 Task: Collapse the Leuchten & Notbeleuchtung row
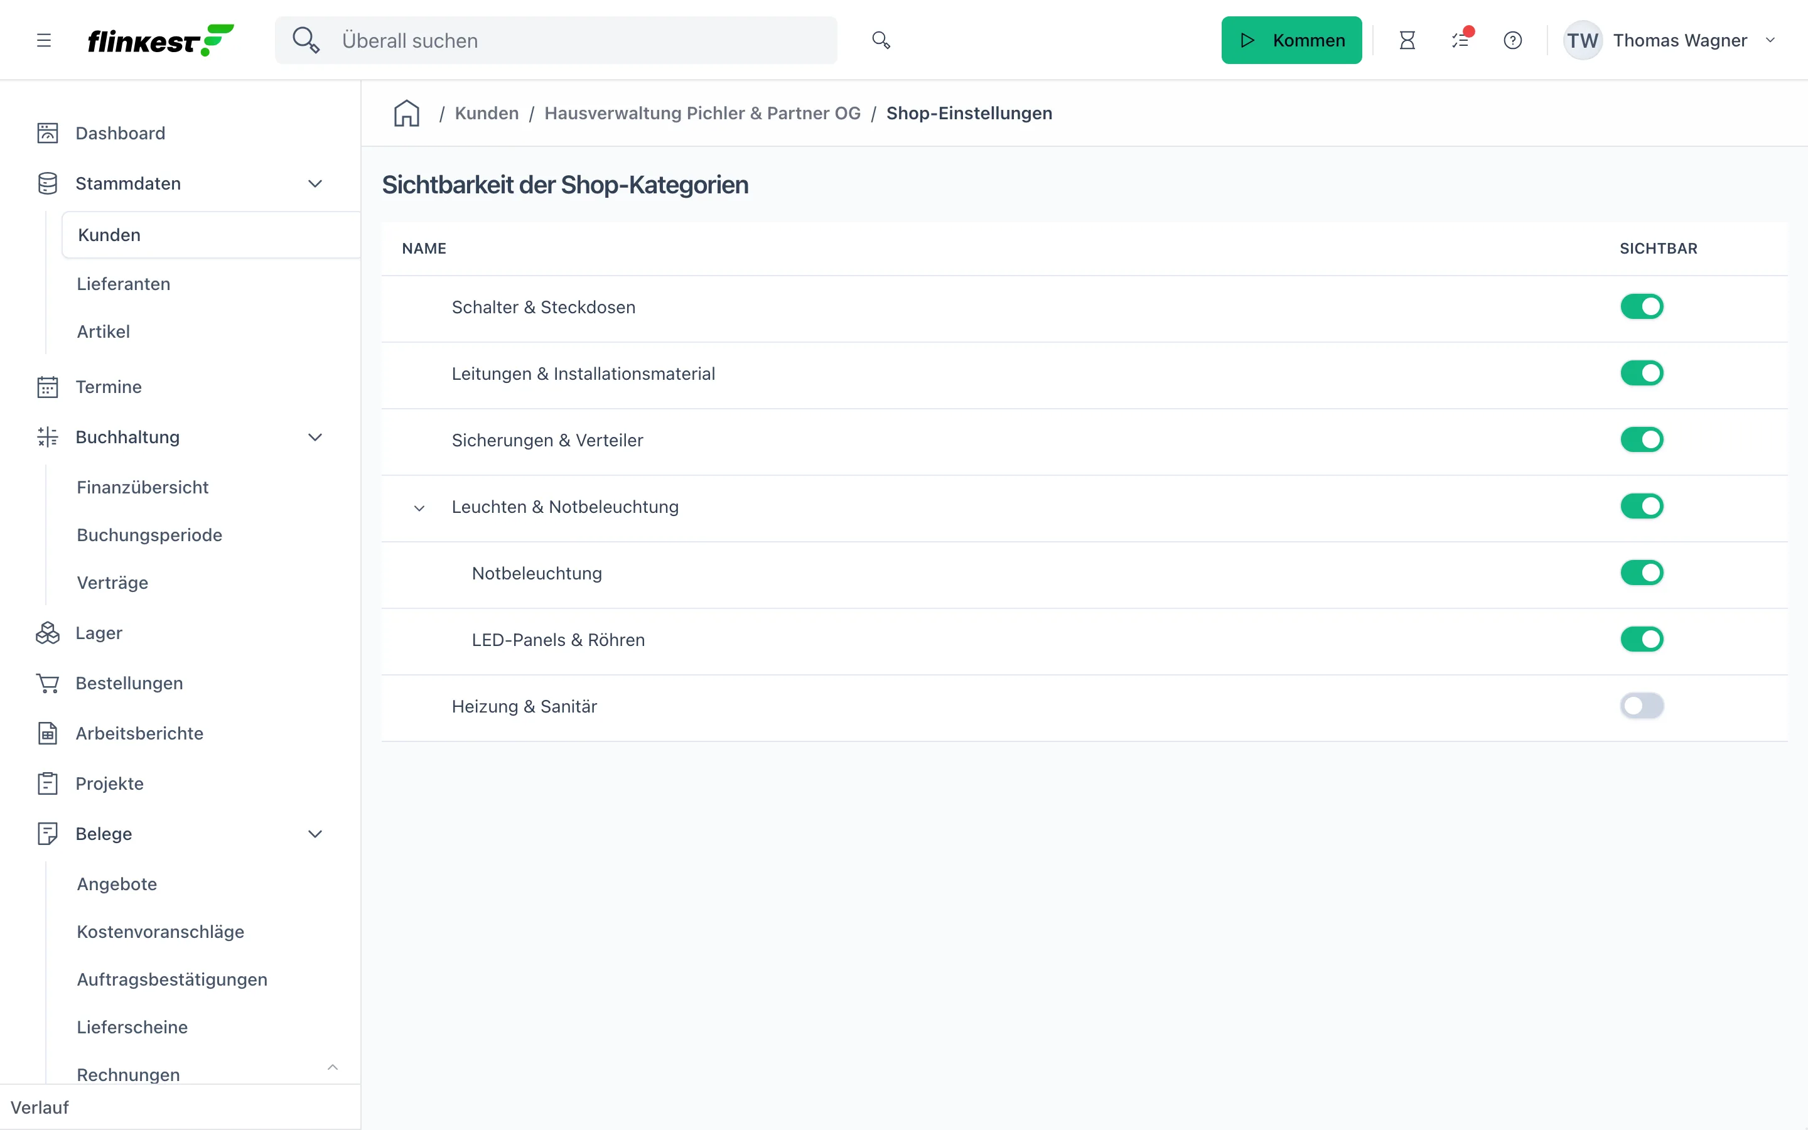(419, 508)
